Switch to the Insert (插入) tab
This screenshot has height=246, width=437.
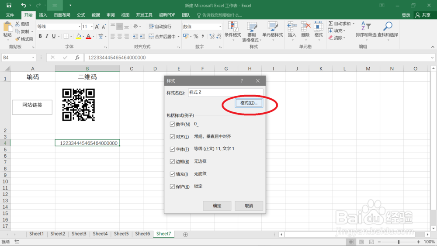click(x=43, y=15)
